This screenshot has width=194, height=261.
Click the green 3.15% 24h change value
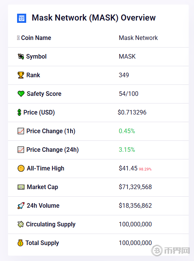click(127, 150)
